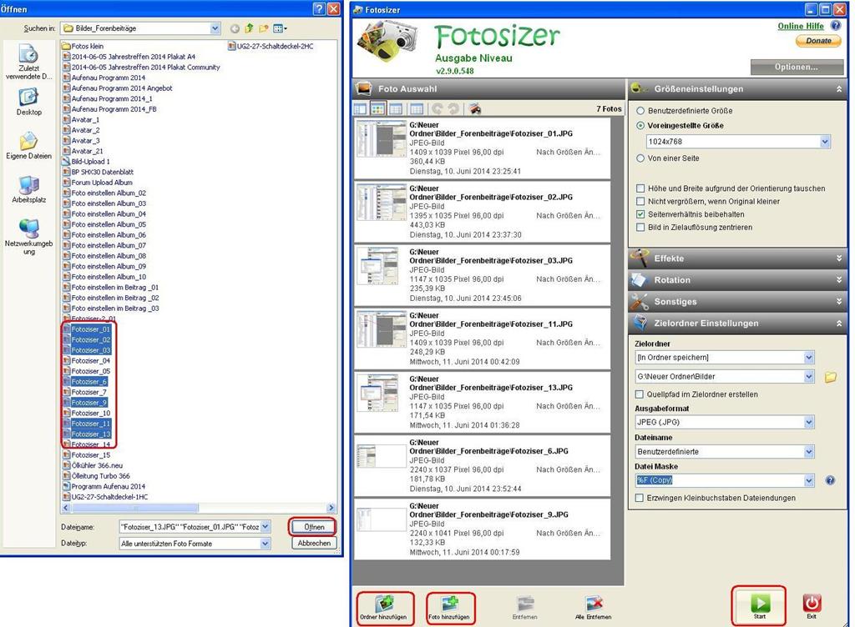Toggle Nicht vergrößern, wenn Original kleiner
This screenshot has height=627, width=855.
tap(640, 202)
